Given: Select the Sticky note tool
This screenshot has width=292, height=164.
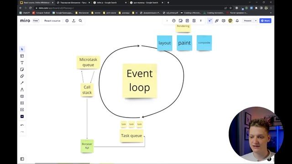Looking at the screenshot, I should click(22, 69).
